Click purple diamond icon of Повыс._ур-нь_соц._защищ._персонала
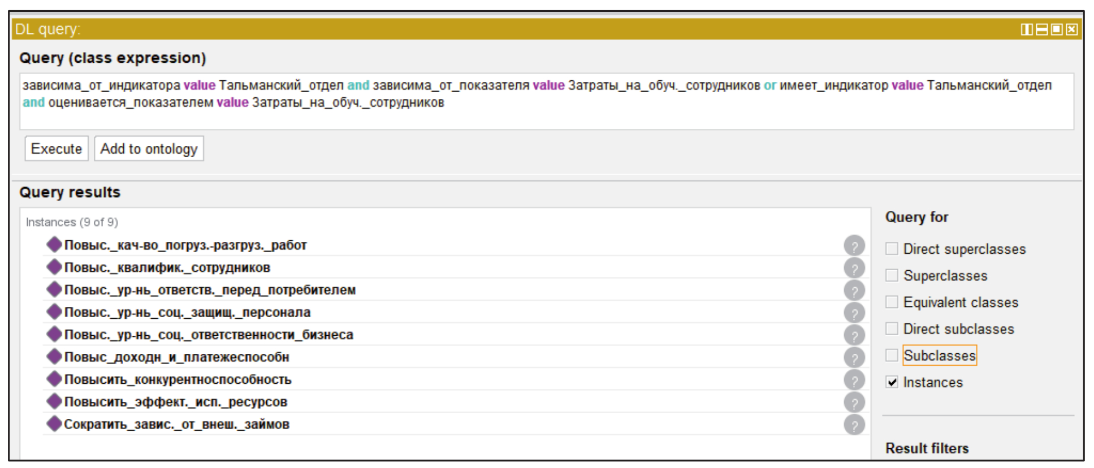 [54, 312]
